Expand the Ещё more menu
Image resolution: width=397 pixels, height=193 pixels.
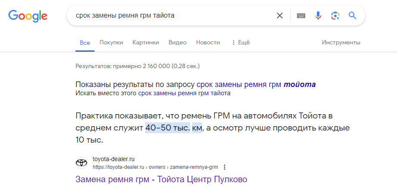pos(241,42)
